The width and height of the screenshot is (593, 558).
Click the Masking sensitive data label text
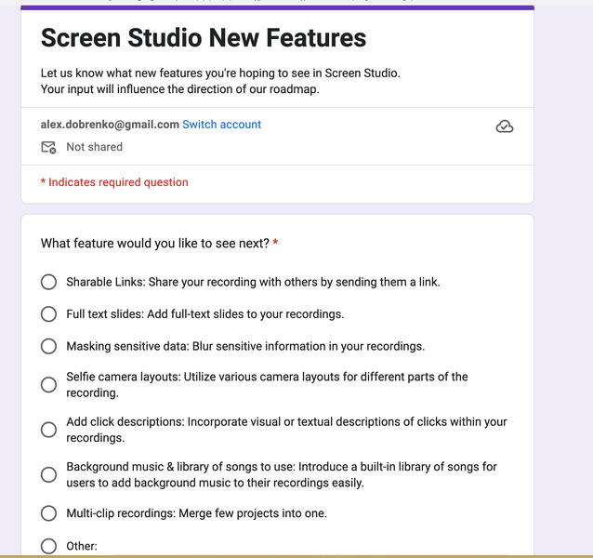click(244, 346)
